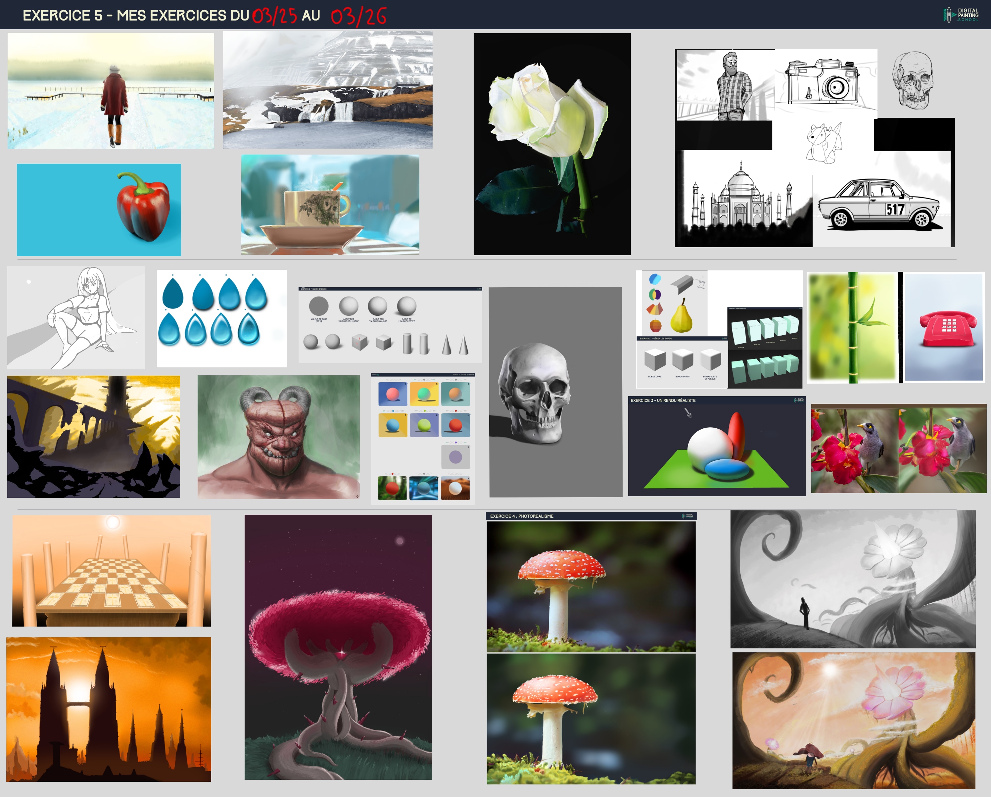Open the pink mushroom tree artwork
991x797 pixels.
pos(338,647)
